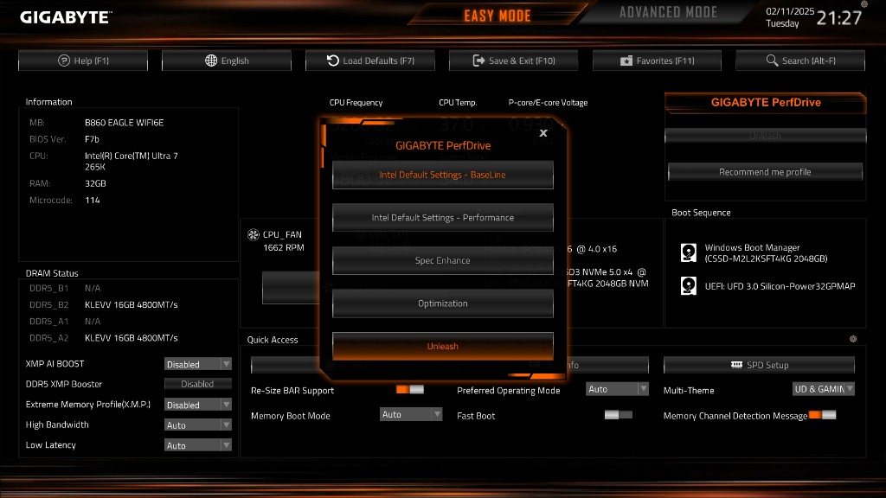Click the B860 EAGLE WIFI6E motherboard name
The image size is (886, 498).
(125, 123)
